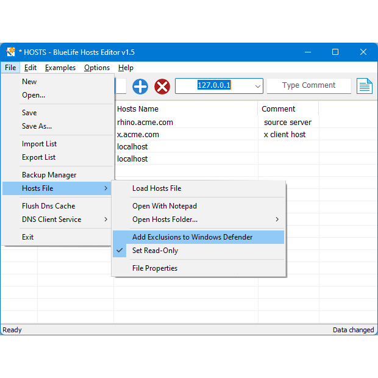Select the Hosts File submenu entry
The height and width of the screenshot is (378, 378).
click(x=57, y=188)
